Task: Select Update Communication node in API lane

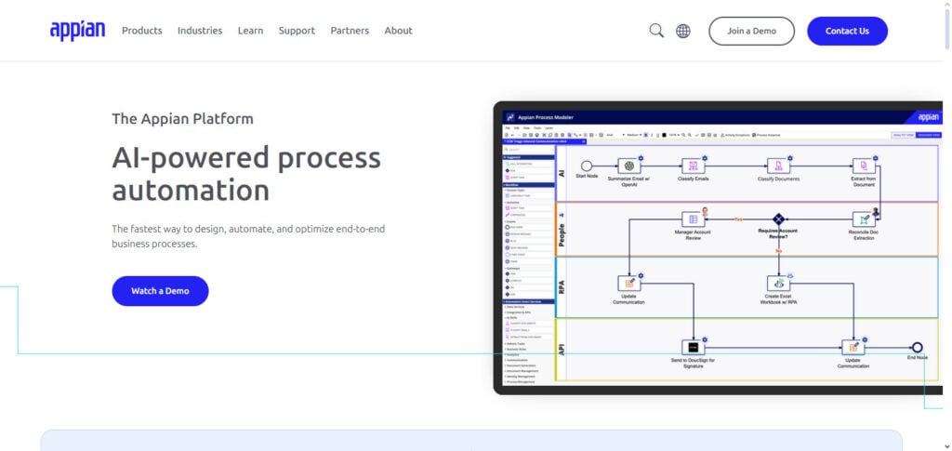Action: point(853,347)
